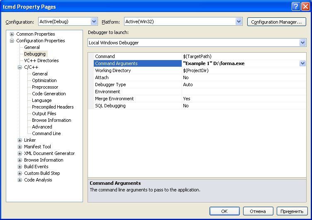Screen dimensions: 312x220
Task: Click the SQL Debugging No value
Action: pos(244,106)
